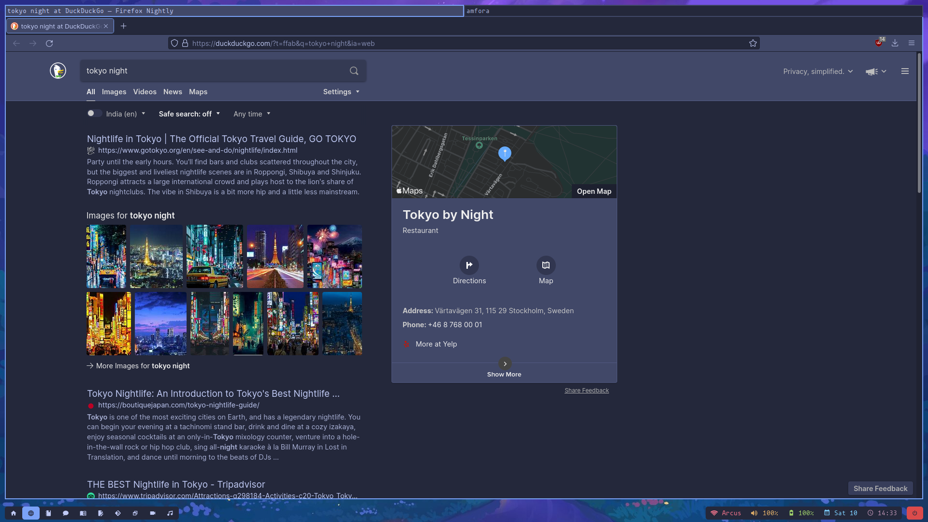Click the globe workspace icon in taskbar
Screen dimensions: 928x522
[x=31, y=513]
